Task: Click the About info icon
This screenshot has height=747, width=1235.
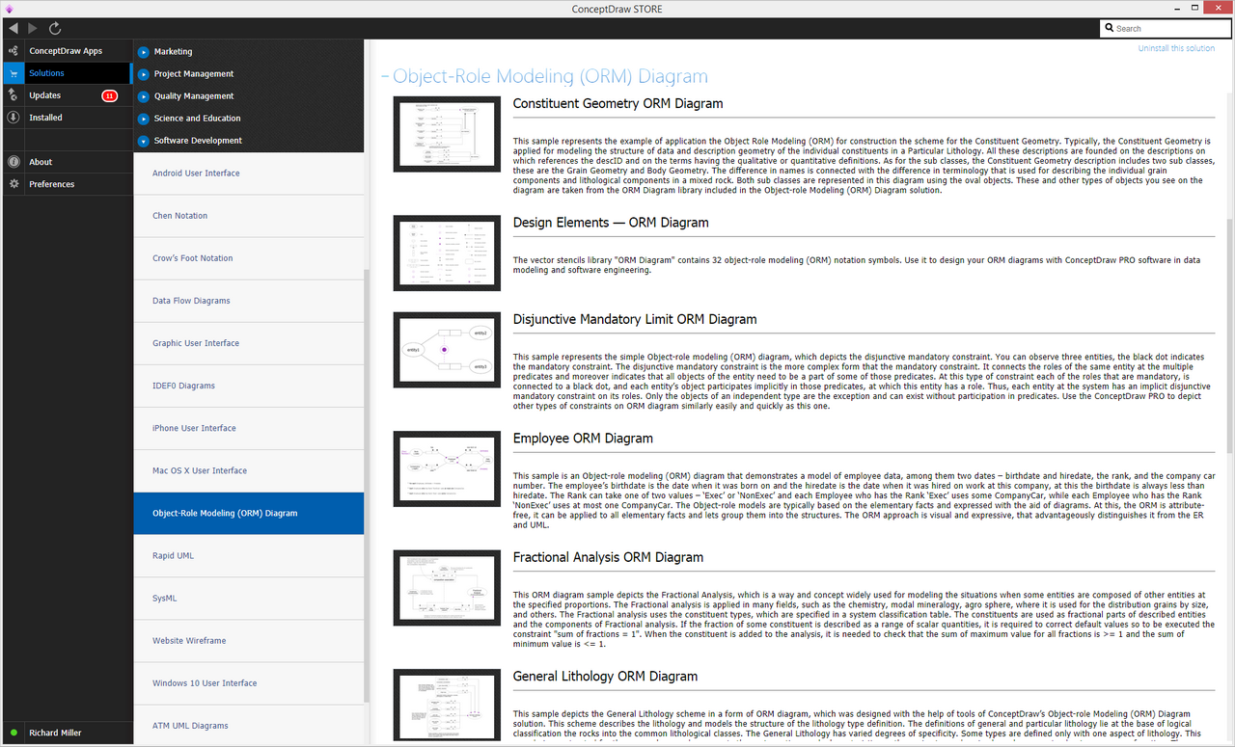Action: [x=13, y=162]
